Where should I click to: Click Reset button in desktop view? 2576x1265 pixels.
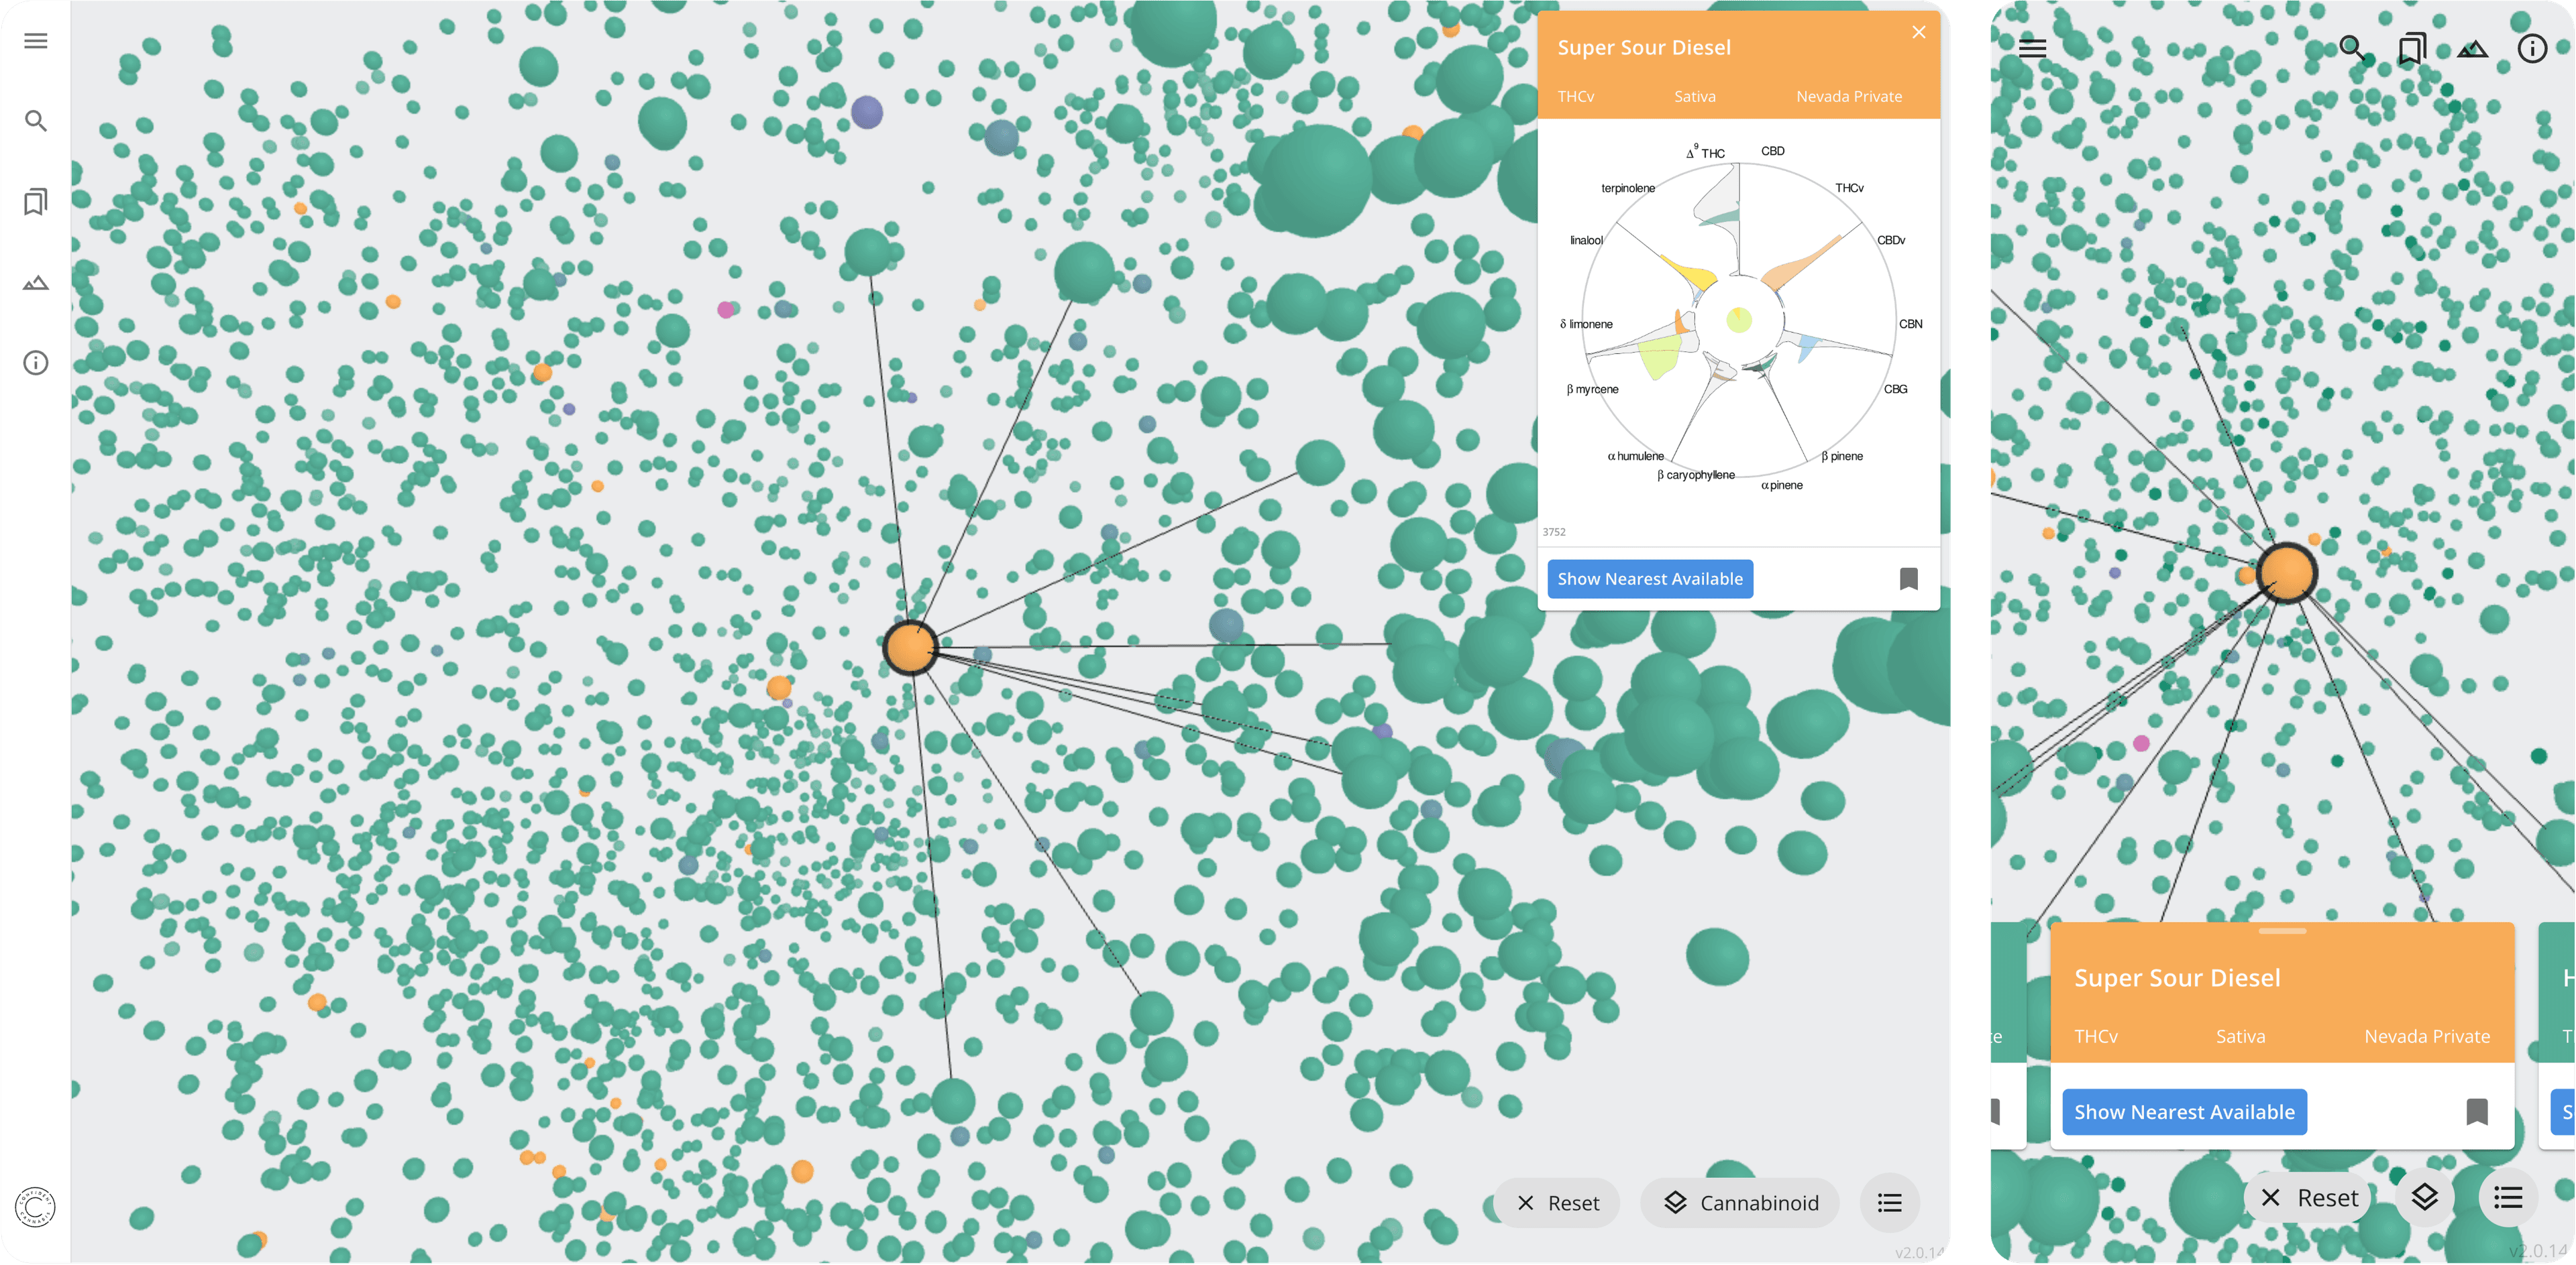(x=1557, y=1203)
